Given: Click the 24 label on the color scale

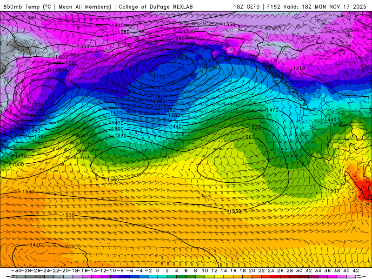Looking at the screenshot, I should click(271, 271).
